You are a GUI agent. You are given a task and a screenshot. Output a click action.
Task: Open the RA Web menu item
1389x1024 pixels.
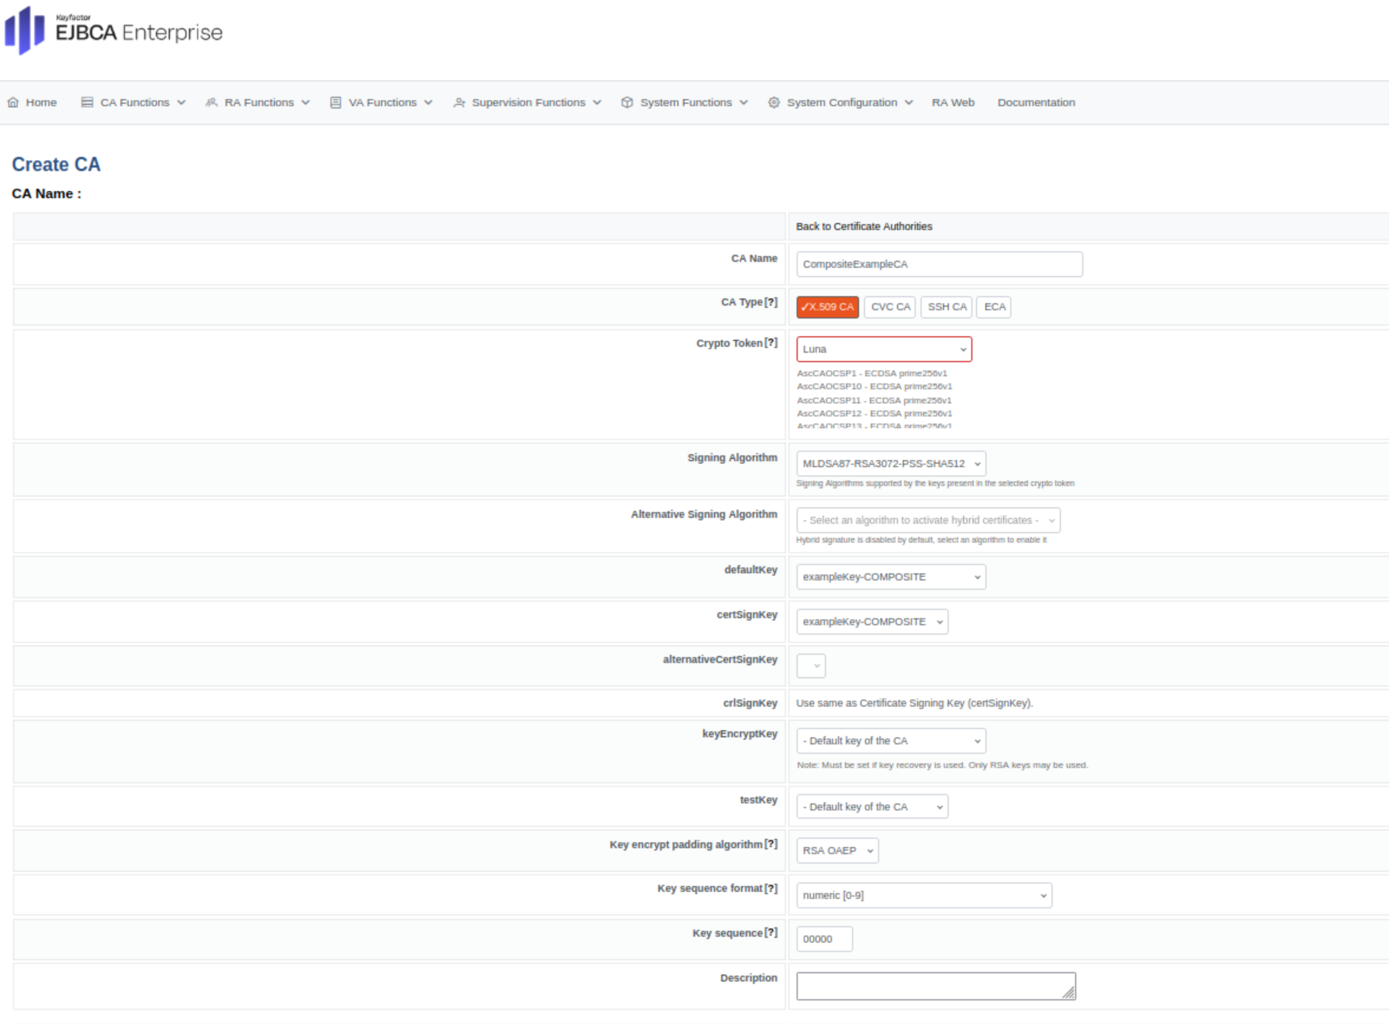pos(952,102)
